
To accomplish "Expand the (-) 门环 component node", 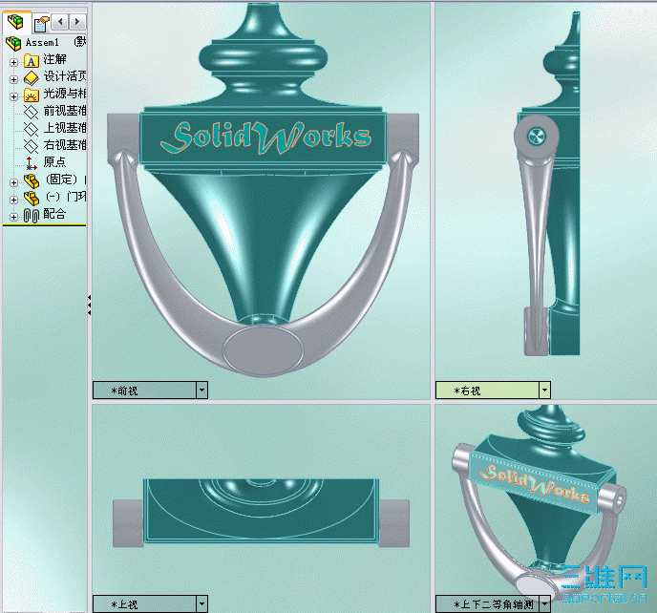I will (13, 200).
